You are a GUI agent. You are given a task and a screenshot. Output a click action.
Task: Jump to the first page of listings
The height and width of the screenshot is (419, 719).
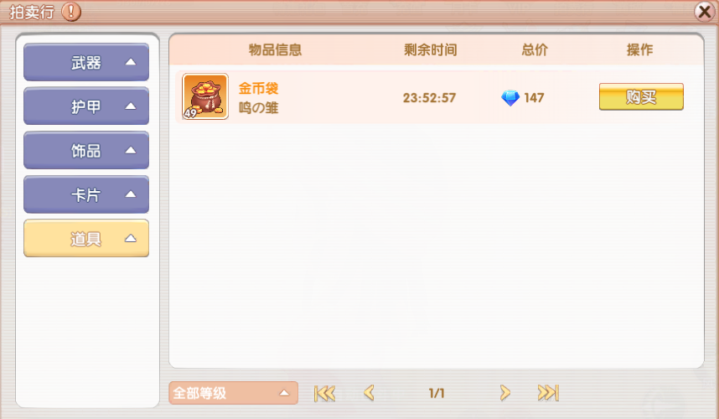pyautogui.click(x=324, y=393)
